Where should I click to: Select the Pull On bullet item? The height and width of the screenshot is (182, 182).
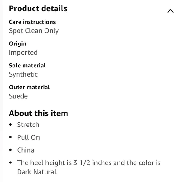(29, 137)
